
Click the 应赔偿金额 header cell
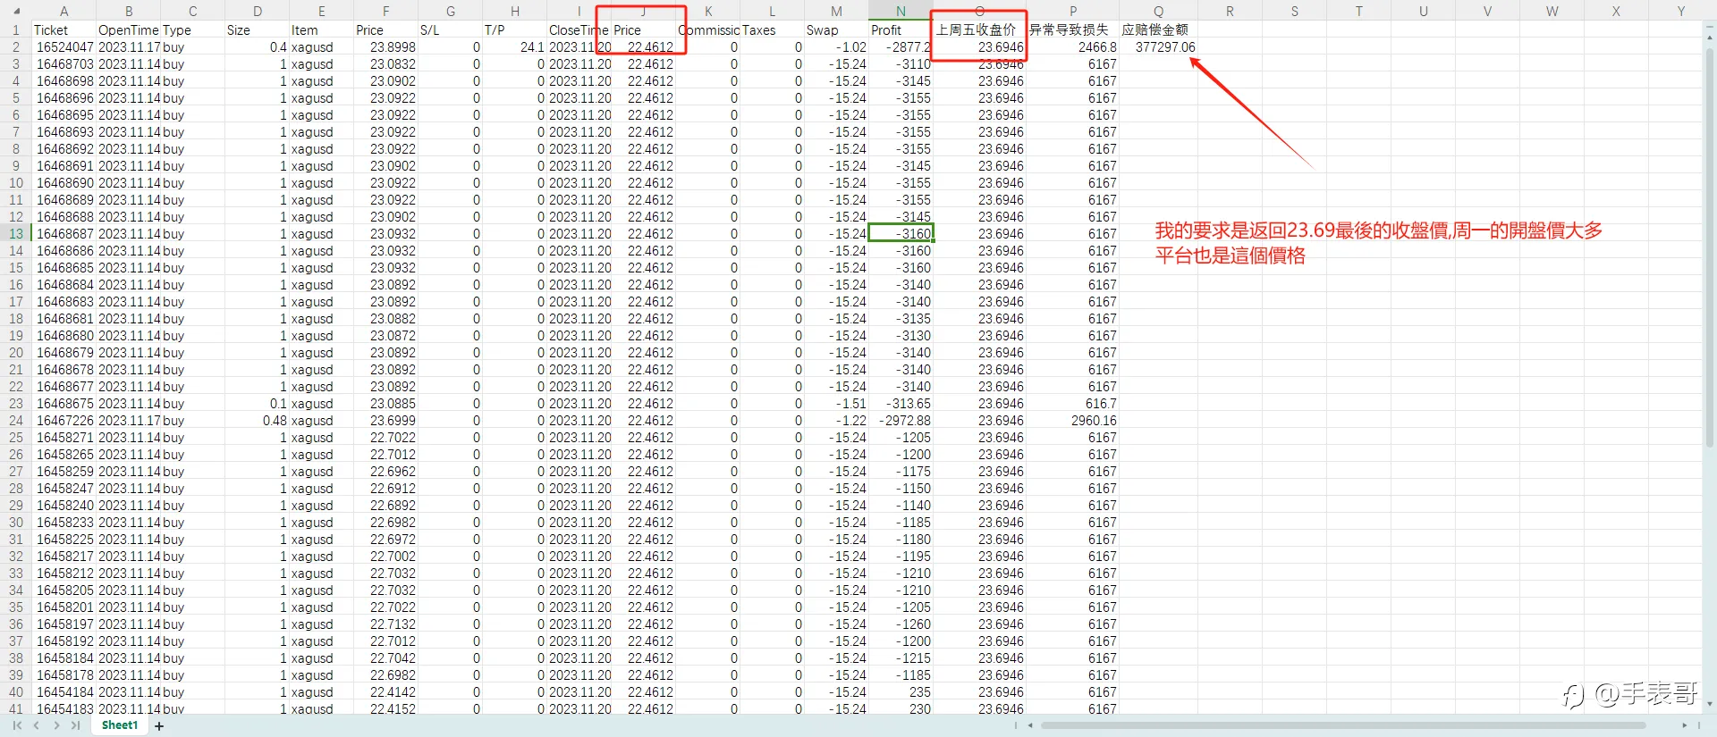click(1159, 29)
